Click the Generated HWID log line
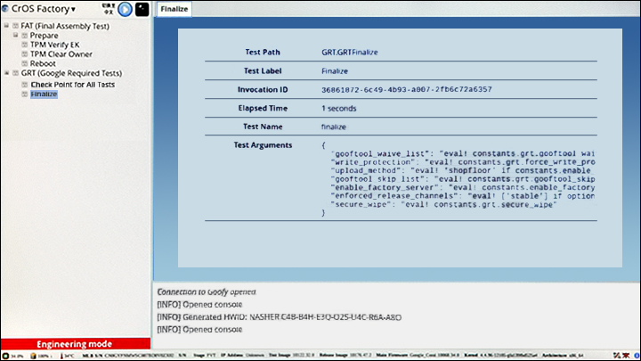The height and width of the screenshot is (361, 641). coord(280,317)
